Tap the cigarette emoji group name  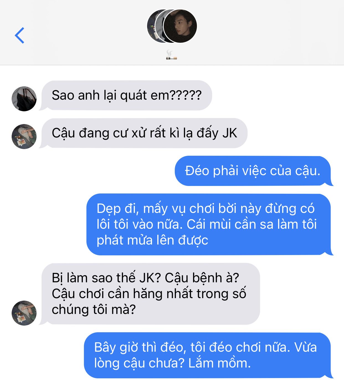click(171, 55)
